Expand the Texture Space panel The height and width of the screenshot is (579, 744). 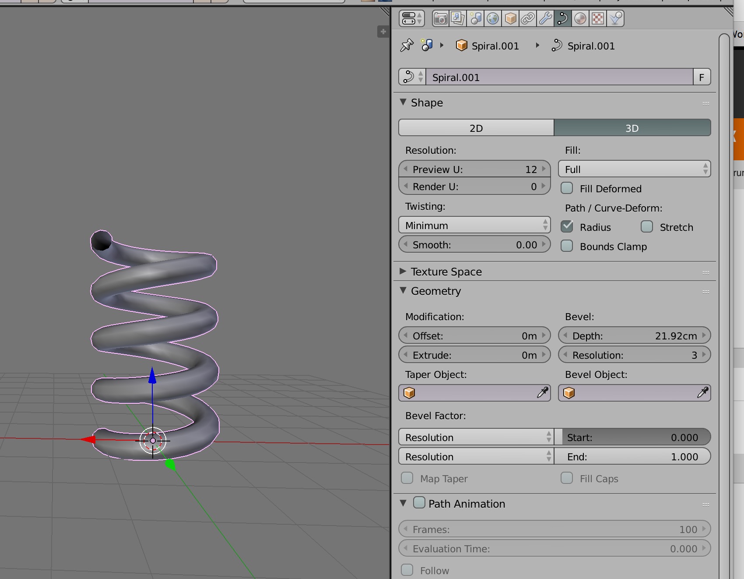click(403, 271)
